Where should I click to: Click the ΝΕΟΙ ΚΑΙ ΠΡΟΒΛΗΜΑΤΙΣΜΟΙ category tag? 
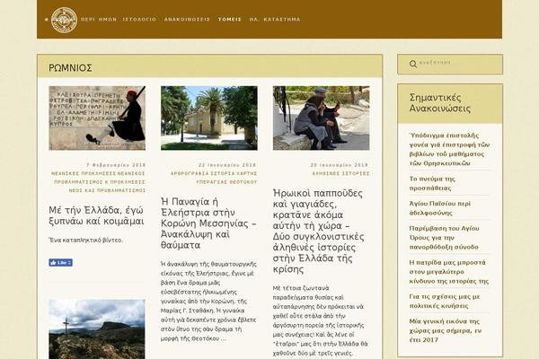point(107,190)
